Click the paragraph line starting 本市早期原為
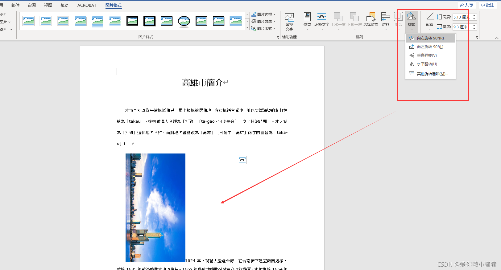Viewport: 501px width, 270px height. [x=206, y=110]
